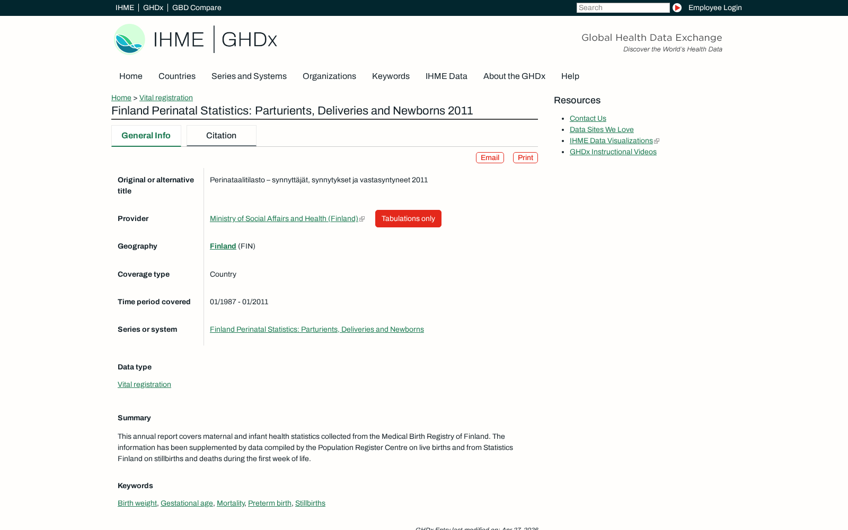Open the Keywords menu item

391,76
